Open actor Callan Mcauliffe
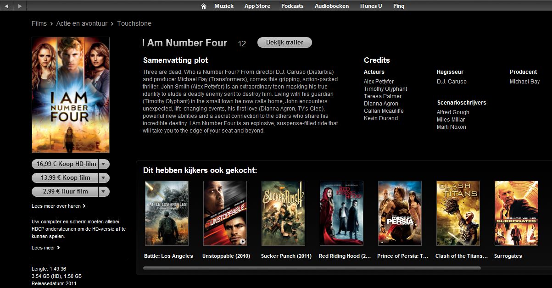Viewport: 552px width, 288px height. 384,111
